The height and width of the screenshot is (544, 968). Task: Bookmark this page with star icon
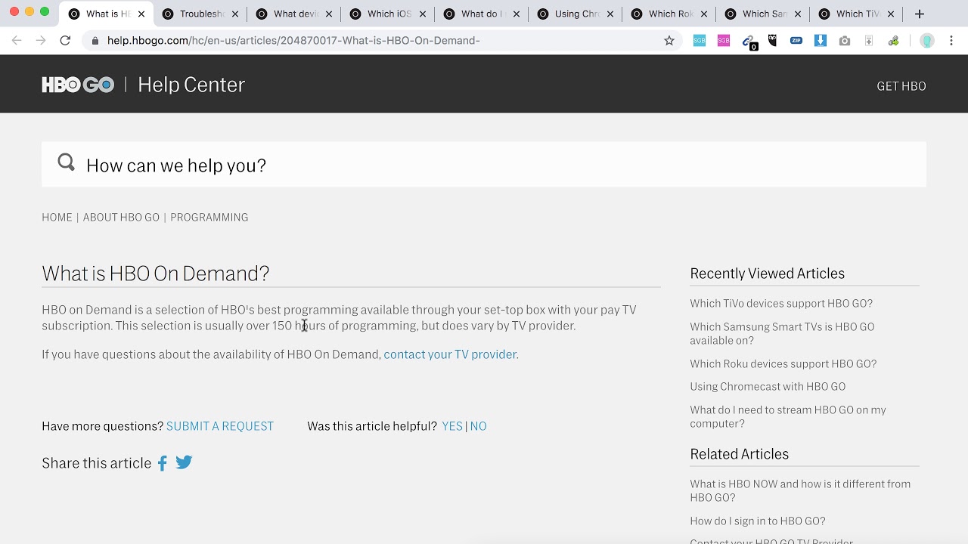(x=669, y=41)
